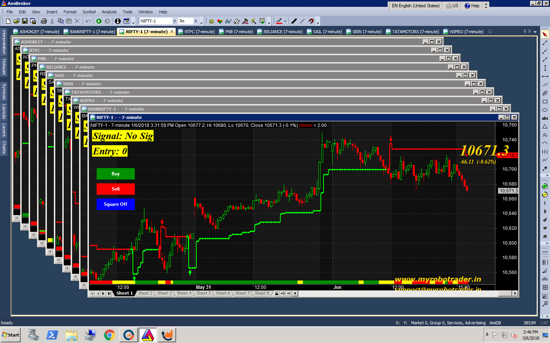Switch to RELIANCE (7-minute) tab

click(x=280, y=32)
